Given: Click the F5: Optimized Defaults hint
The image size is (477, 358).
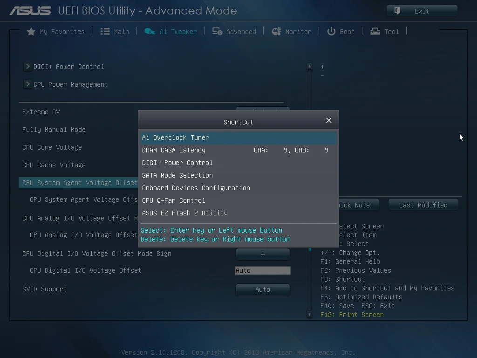Looking at the screenshot, I should click(x=361, y=297).
